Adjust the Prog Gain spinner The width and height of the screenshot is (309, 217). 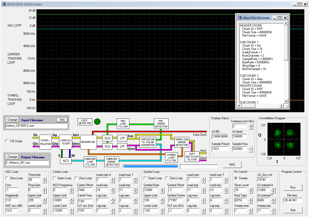45,190
